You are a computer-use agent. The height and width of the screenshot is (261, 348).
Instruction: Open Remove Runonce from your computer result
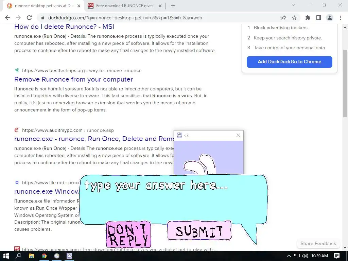(x=73, y=79)
